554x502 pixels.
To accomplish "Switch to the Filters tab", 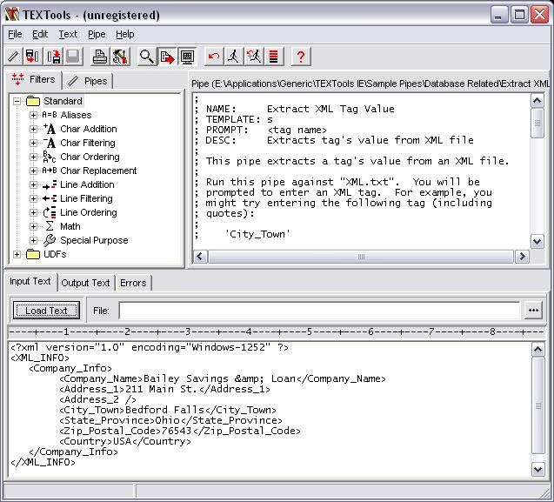I will 34,79.
